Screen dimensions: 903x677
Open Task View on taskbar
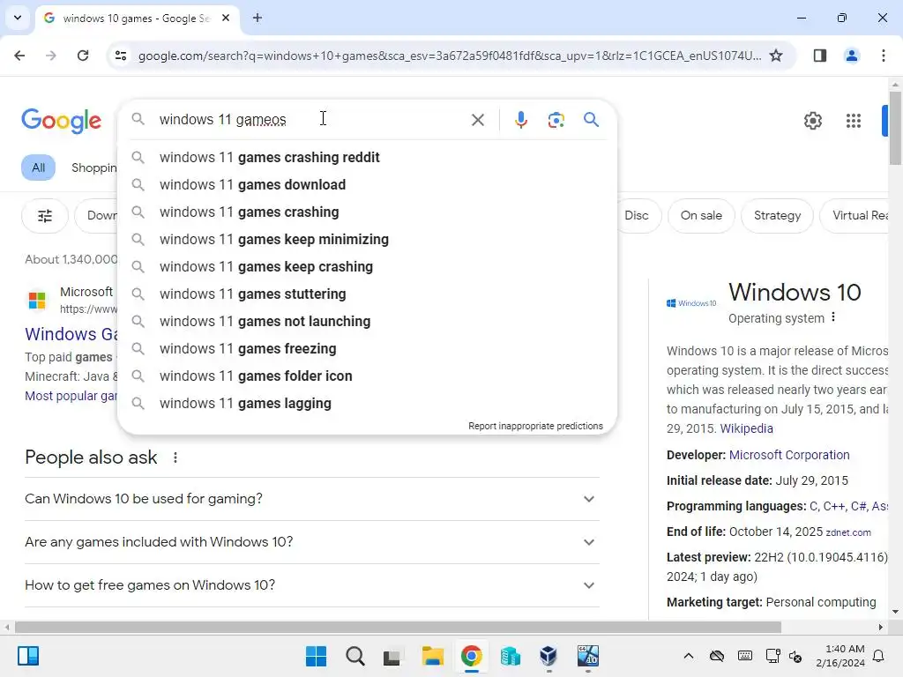coord(392,656)
